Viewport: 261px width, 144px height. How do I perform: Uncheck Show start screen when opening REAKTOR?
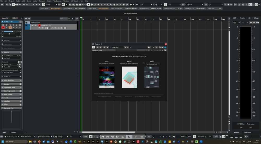point(95,93)
